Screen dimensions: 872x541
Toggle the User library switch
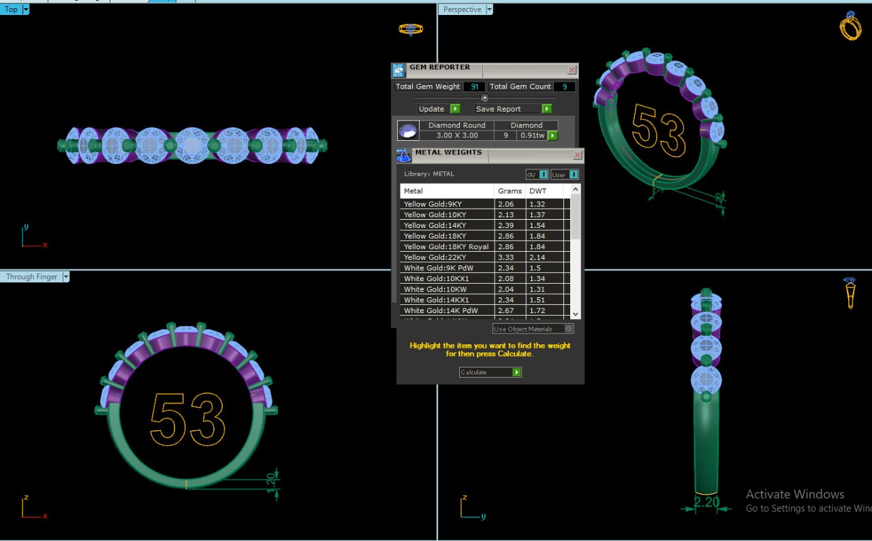565,175
